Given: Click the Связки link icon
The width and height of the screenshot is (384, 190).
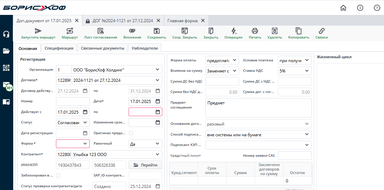Looking at the screenshot, I should click(321, 31).
